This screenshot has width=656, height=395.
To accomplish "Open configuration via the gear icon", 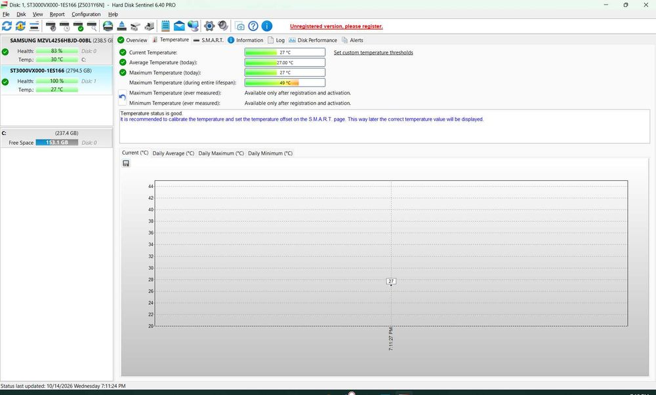I will (209, 26).
